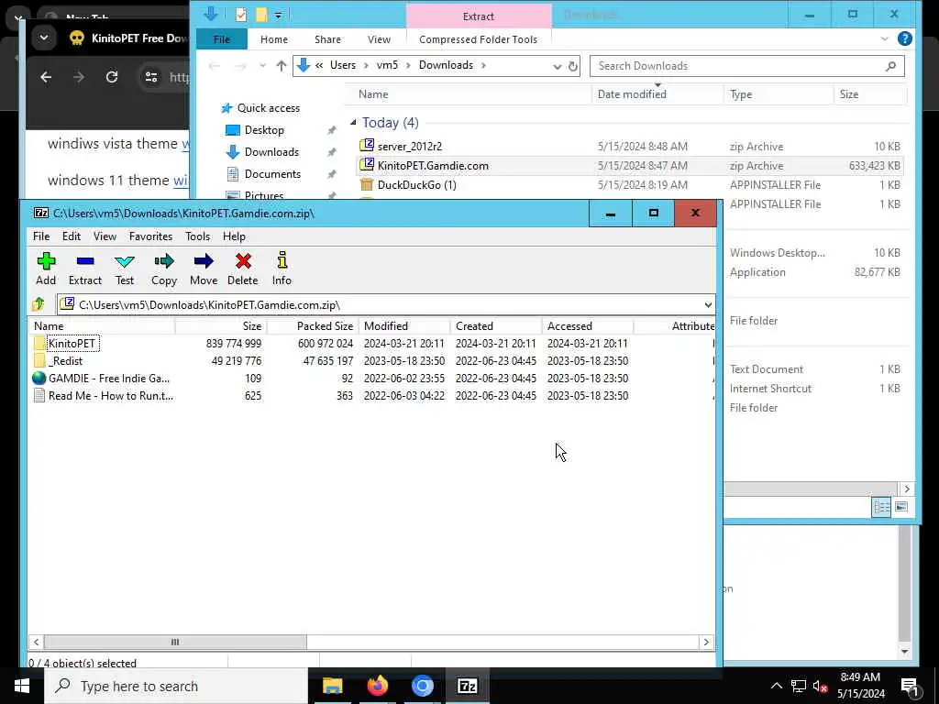The height and width of the screenshot is (704, 939).
Task: Click the Search Downloads field
Action: tap(746, 66)
